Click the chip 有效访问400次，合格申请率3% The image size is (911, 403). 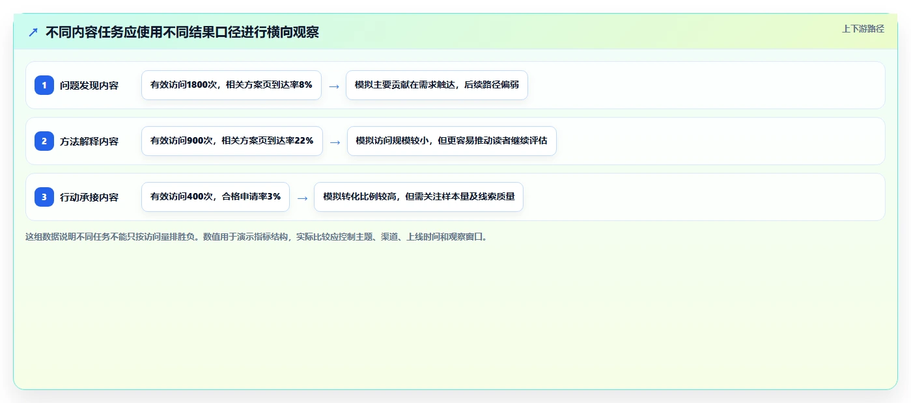pyautogui.click(x=216, y=197)
